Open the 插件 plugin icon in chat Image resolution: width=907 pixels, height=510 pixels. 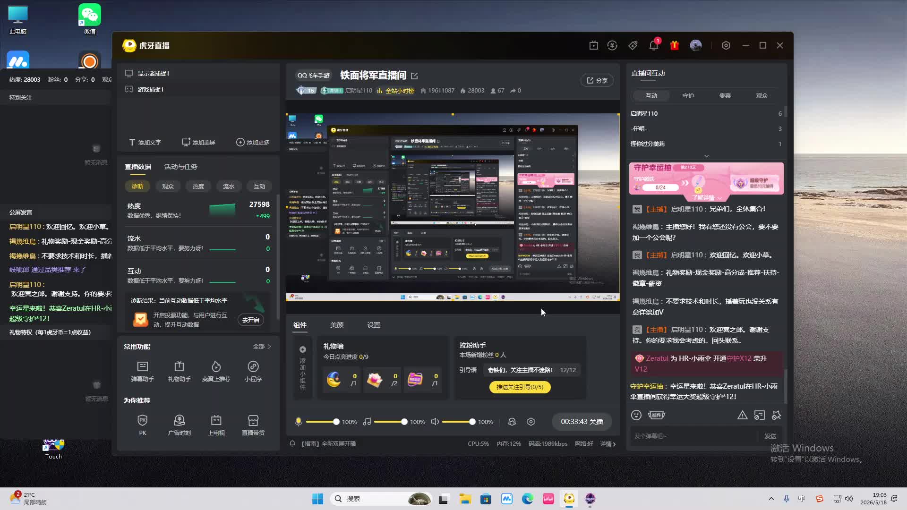pyautogui.click(x=657, y=415)
